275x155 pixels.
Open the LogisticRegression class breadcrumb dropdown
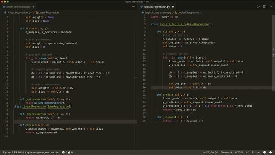click(x=189, y=12)
